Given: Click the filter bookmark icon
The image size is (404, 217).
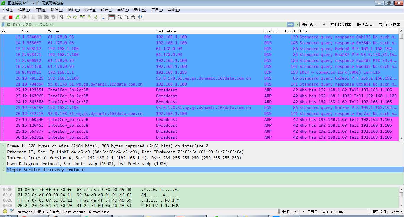Looking at the screenshot, I should pos(4,24).
